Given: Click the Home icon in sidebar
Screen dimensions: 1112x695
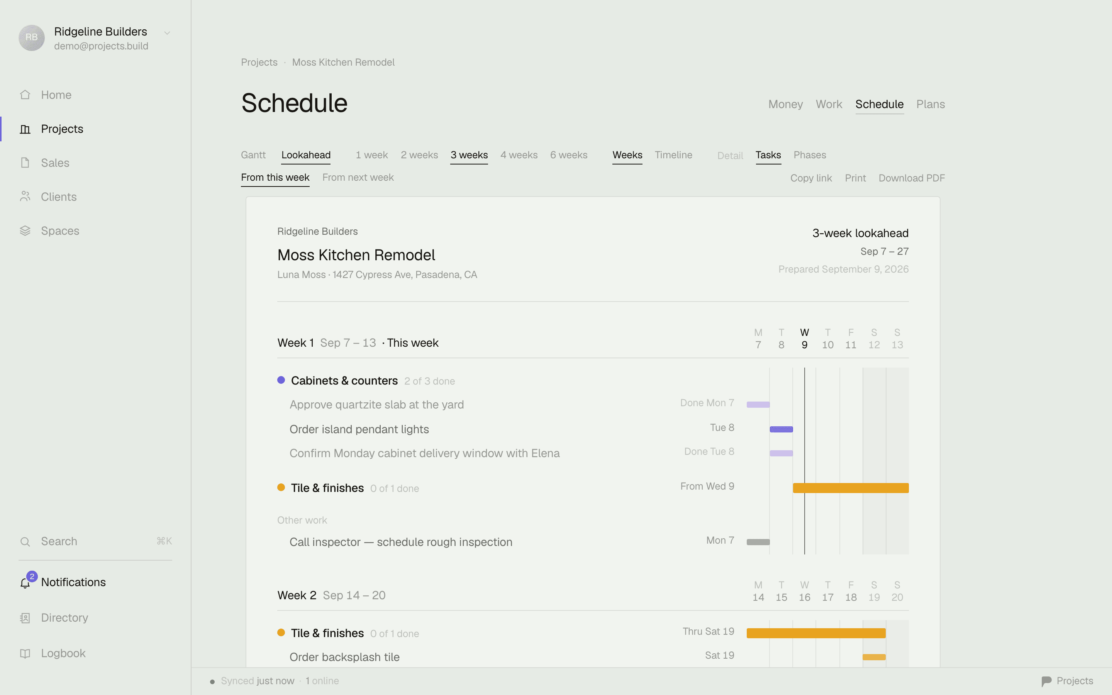Looking at the screenshot, I should 25,95.
